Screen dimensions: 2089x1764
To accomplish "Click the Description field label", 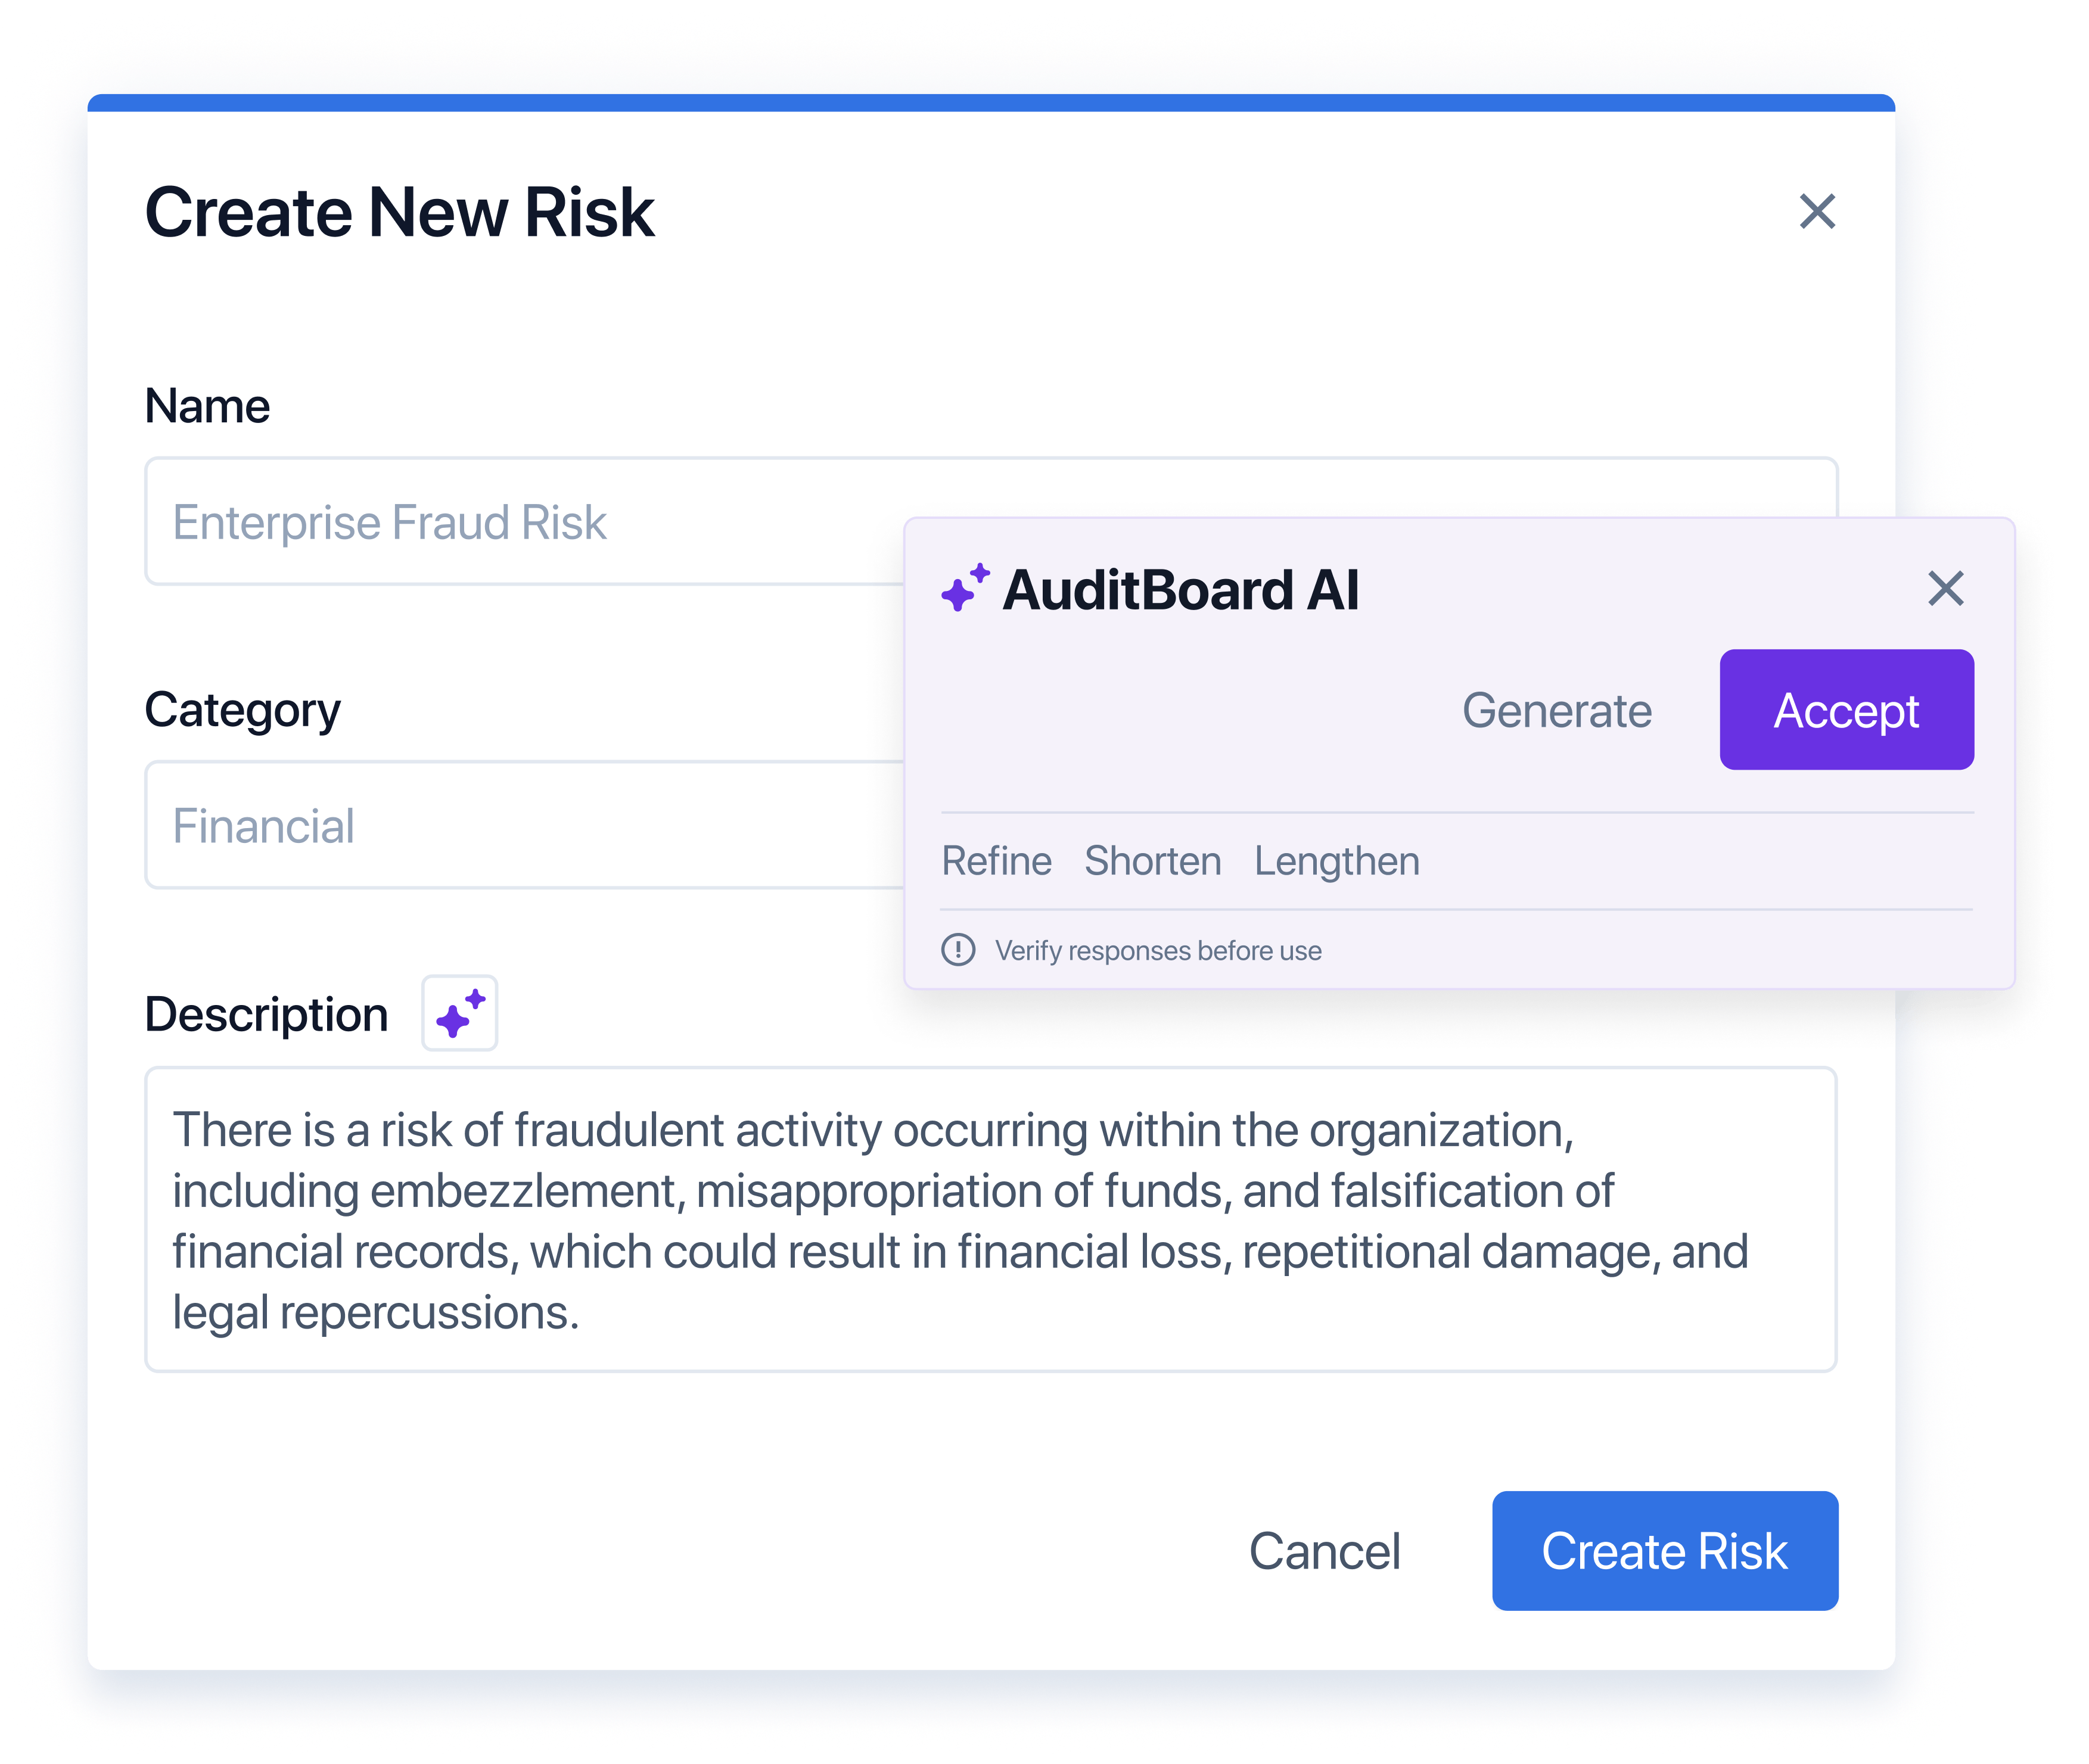I will point(266,1014).
